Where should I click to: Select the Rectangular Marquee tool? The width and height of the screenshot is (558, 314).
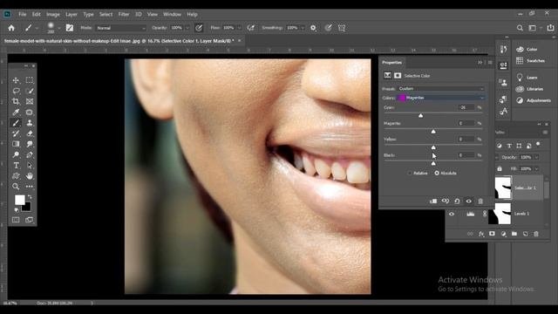click(30, 80)
